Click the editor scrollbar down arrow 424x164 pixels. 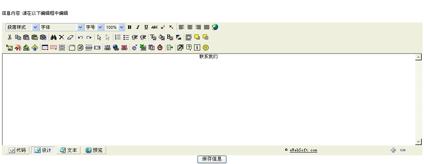coord(419,142)
